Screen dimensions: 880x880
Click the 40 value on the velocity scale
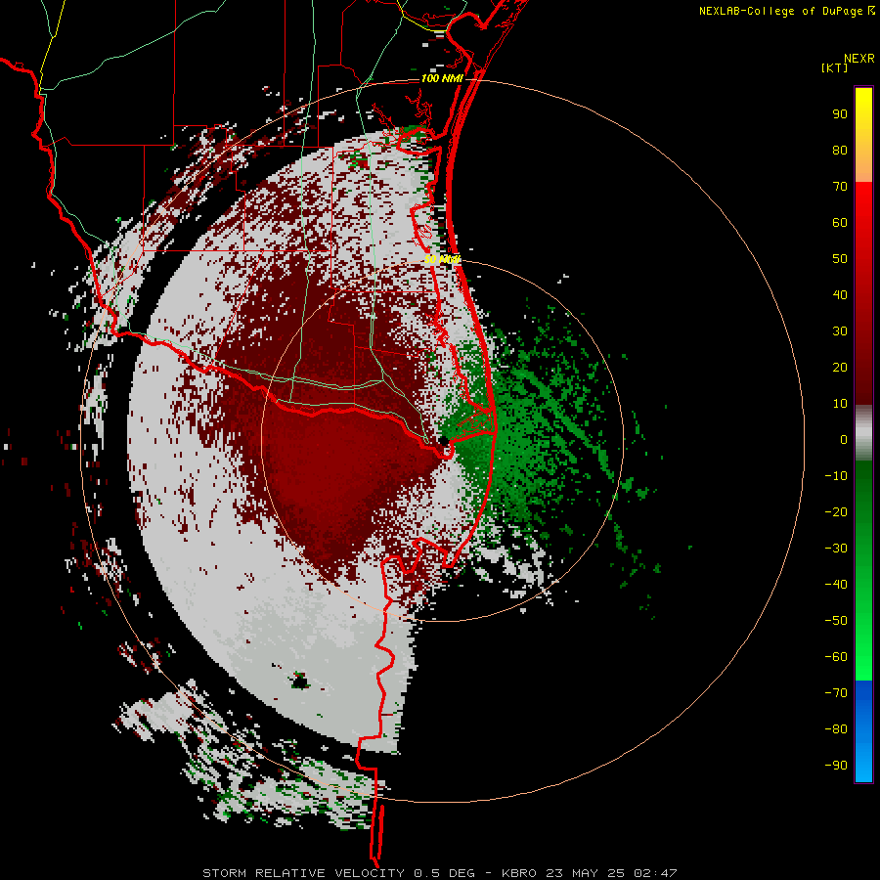click(840, 295)
